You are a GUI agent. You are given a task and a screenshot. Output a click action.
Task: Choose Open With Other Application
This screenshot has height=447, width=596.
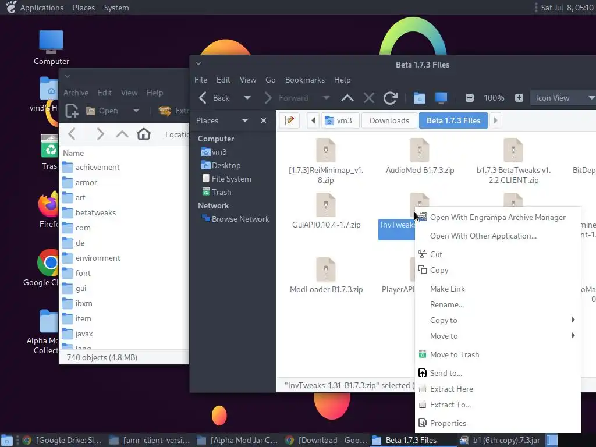click(x=498, y=236)
